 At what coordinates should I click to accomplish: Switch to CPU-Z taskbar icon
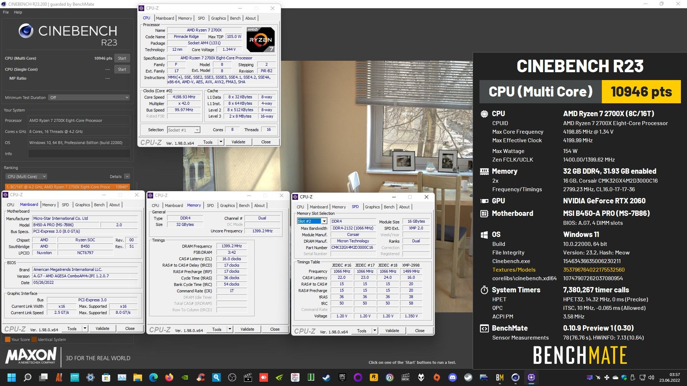click(x=531, y=377)
